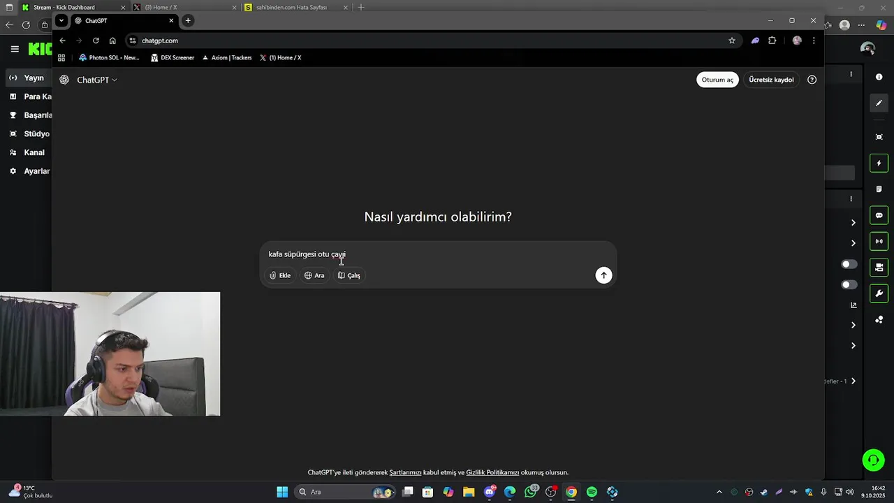Switch to Stream - Kick Dashboard tab
The height and width of the screenshot is (503, 894).
(71, 8)
